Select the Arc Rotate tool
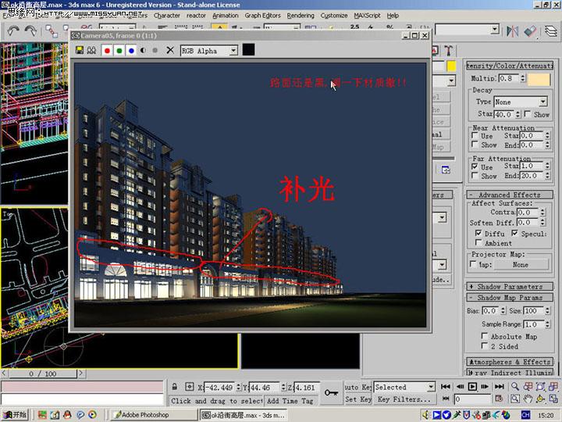 click(x=541, y=399)
